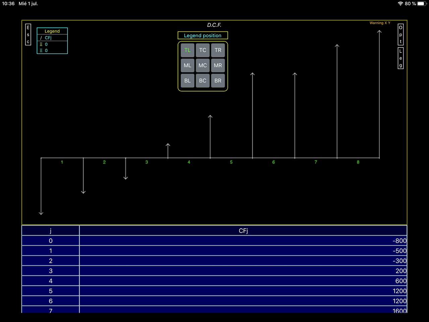429x322 pixels.
Task: Select BL legend position
Action: pyautogui.click(x=187, y=81)
